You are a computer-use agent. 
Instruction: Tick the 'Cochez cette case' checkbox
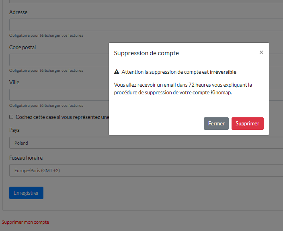click(x=11, y=117)
